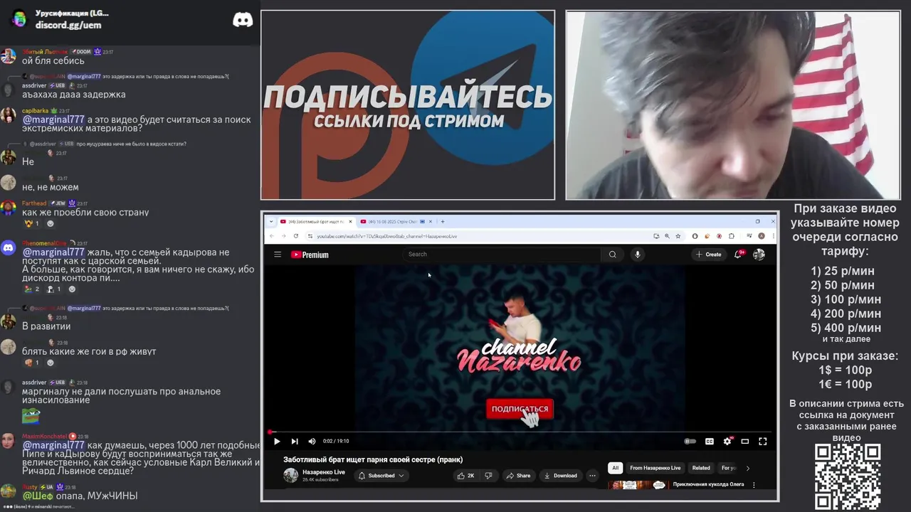Dislike the video
Image resolution: width=911 pixels, height=512 pixels.
tap(489, 476)
